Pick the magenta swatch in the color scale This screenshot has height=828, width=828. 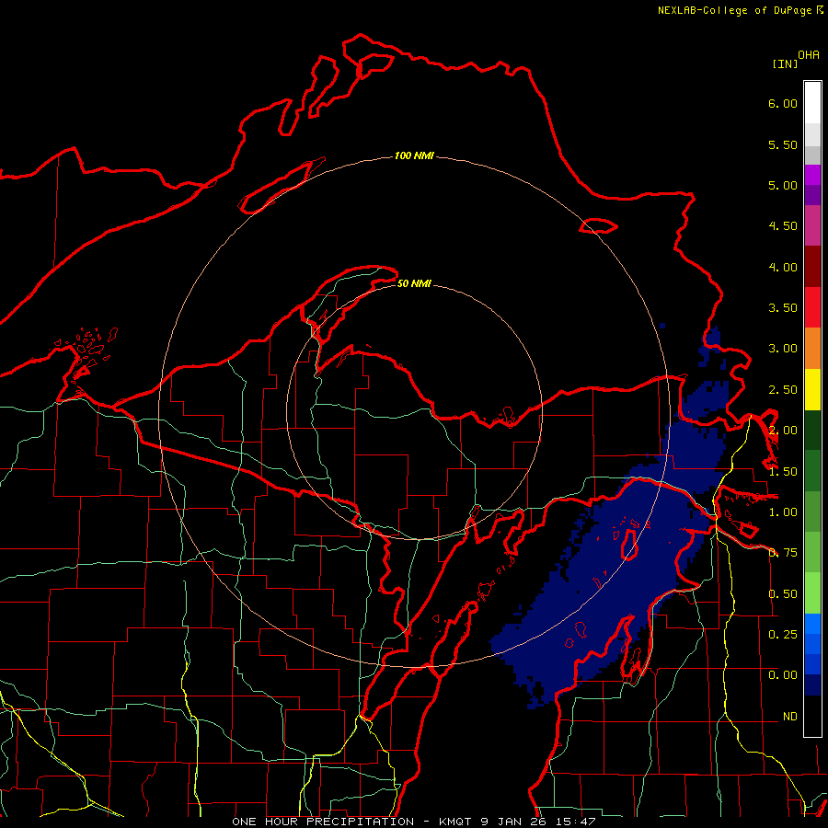click(x=812, y=175)
